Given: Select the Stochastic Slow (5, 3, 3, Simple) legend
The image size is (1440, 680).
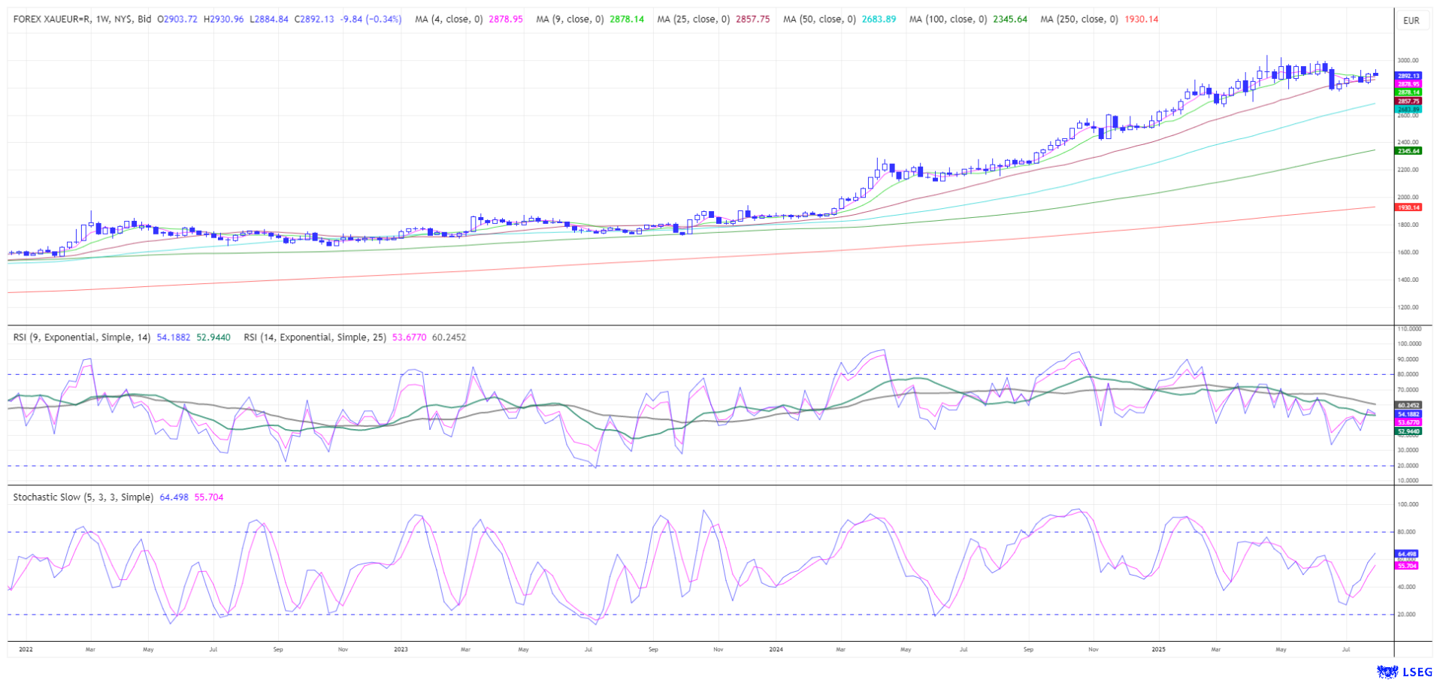Looking at the screenshot, I should click(x=83, y=497).
